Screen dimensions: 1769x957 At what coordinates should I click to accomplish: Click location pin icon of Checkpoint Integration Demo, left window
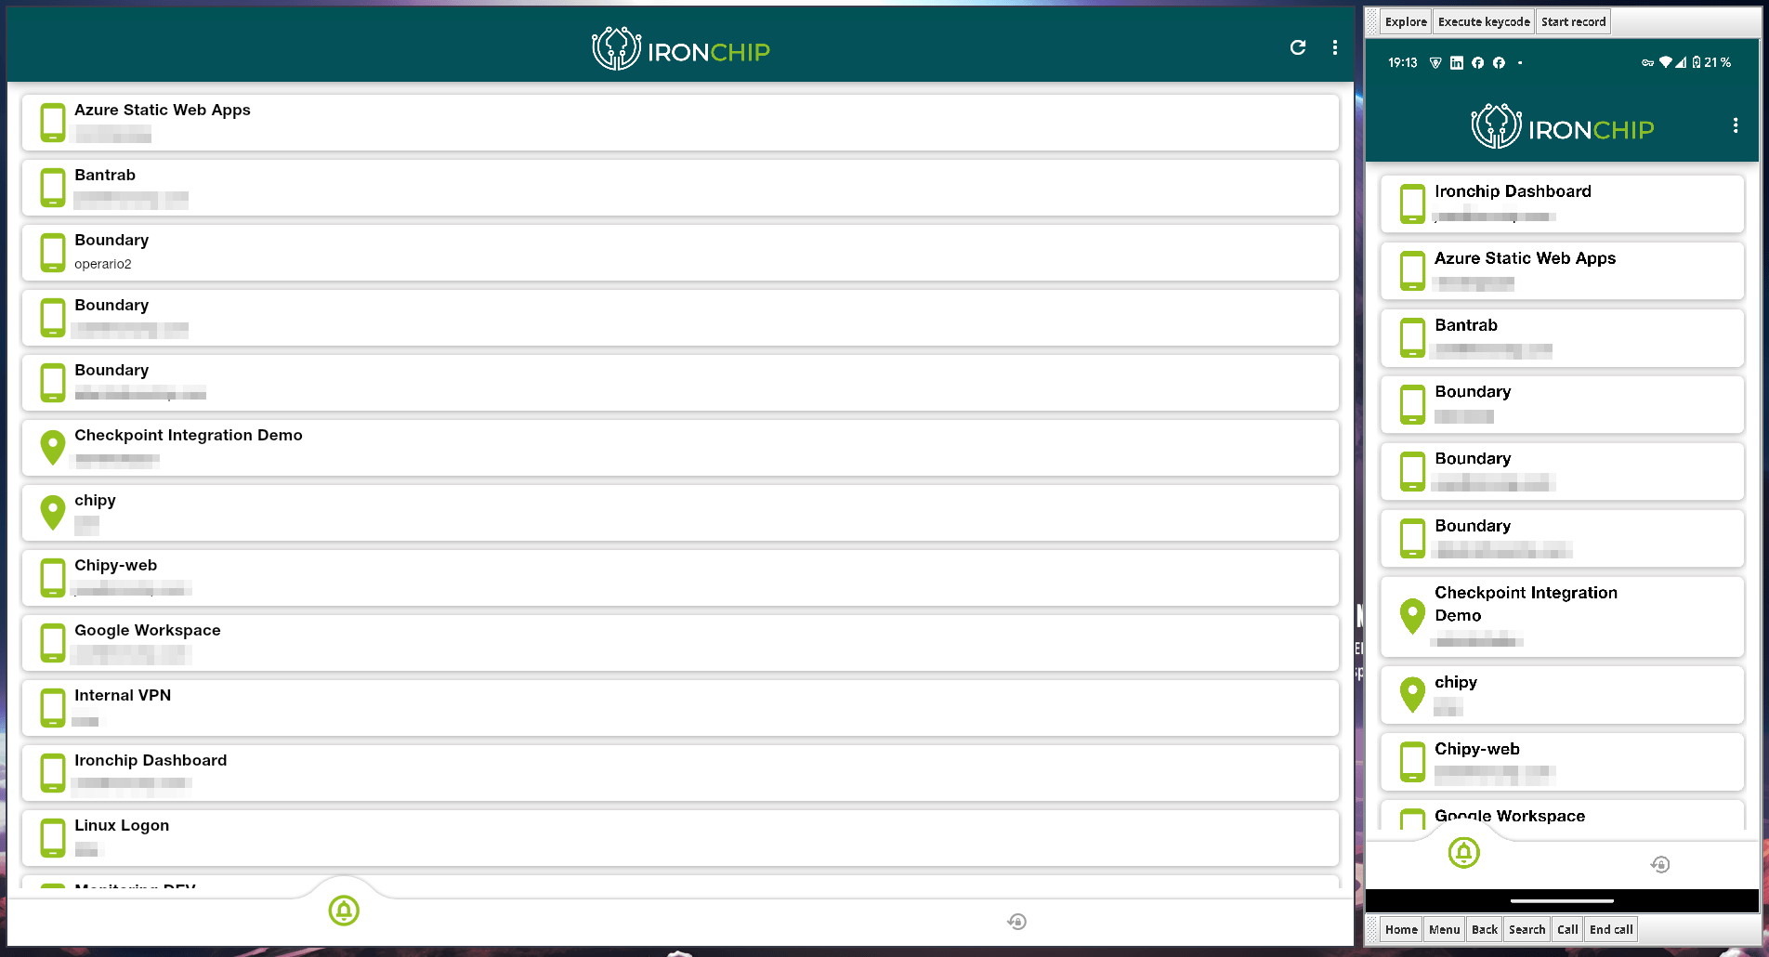coord(53,448)
